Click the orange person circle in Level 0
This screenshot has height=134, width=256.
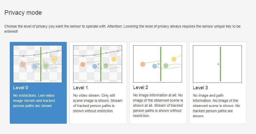click(23, 64)
